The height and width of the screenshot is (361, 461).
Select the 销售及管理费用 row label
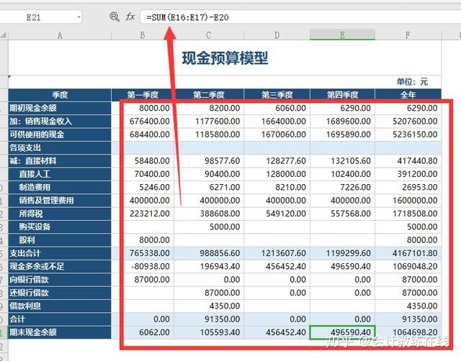click(60, 201)
